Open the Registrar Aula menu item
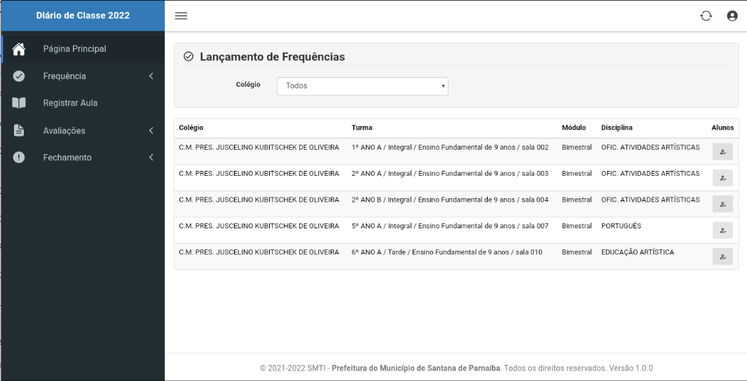Image resolution: width=747 pixels, height=381 pixels. [83, 104]
